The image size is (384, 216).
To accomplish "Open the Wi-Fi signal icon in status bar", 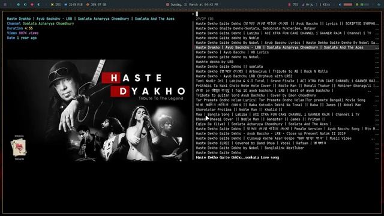I will (303, 4).
